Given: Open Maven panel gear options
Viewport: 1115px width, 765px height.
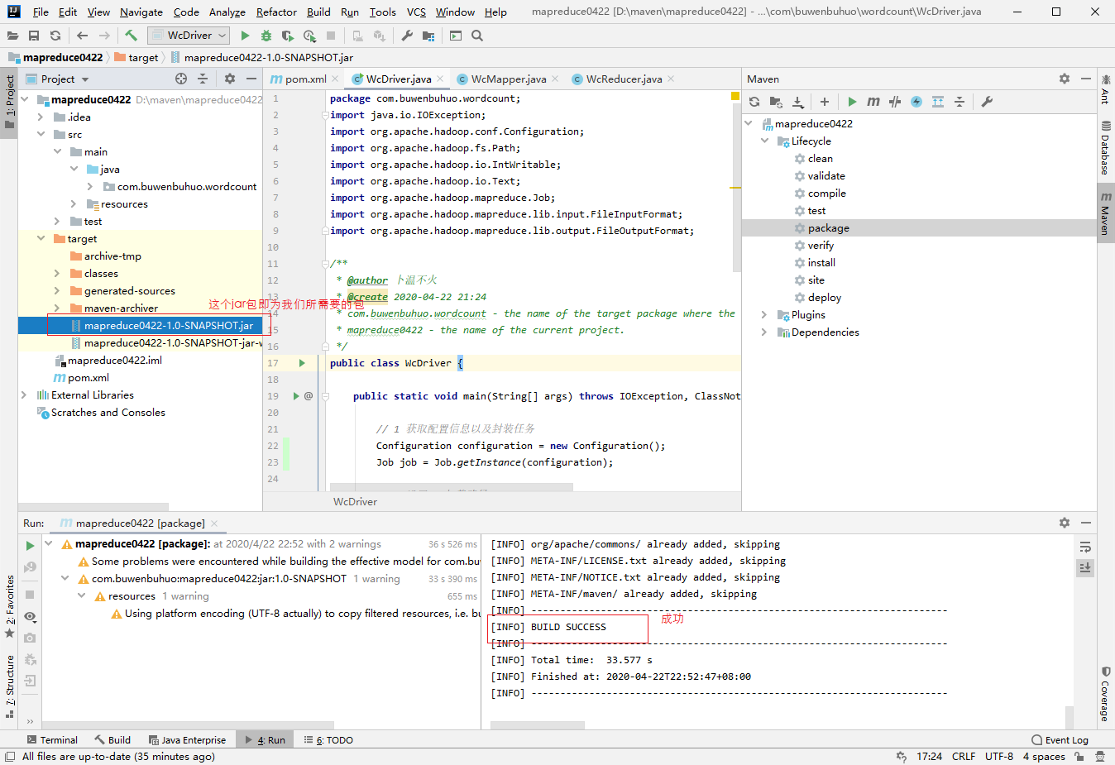Looking at the screenshot, I should (1065, 79).
